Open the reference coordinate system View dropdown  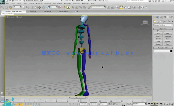[x=53, y=7]
